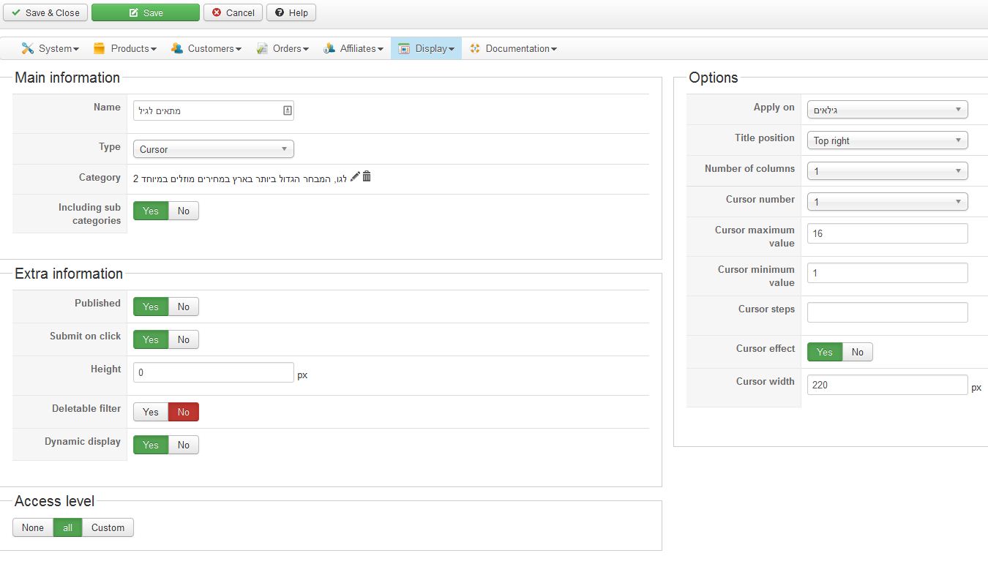Viewport: 988px width, 583px height.
Task: Open the Affiliates menu
Action: coord(353,48)
